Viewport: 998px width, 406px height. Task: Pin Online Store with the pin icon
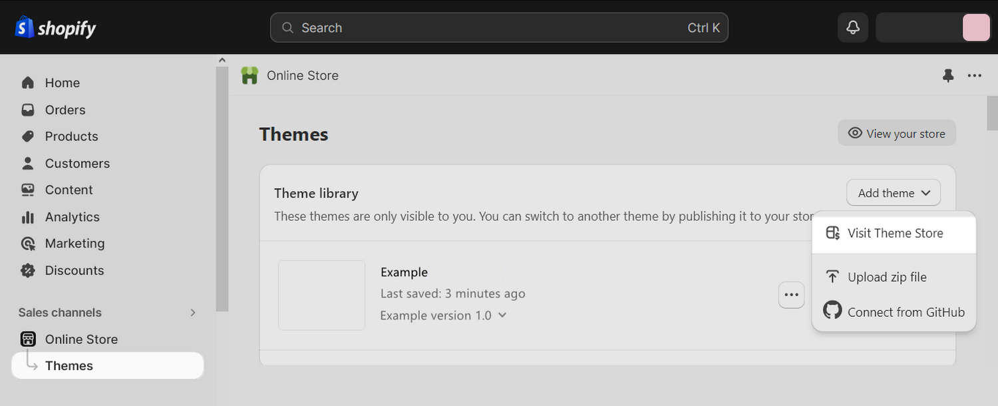point(948,76)
